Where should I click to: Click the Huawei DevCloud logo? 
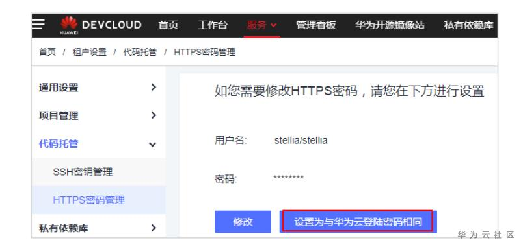tap(101, 25)
